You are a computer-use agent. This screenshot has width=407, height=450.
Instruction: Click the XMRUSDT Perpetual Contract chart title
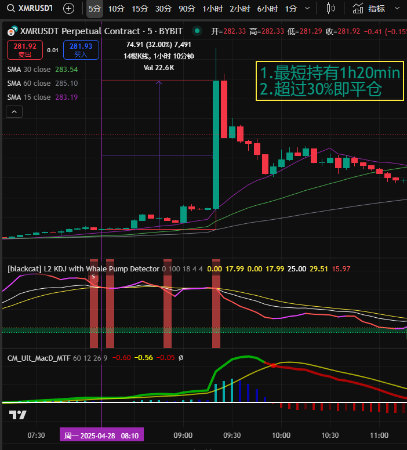(x=101, y=31)
